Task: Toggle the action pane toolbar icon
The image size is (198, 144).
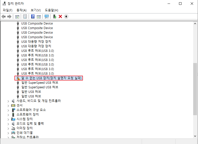Action: coord(39,16)
